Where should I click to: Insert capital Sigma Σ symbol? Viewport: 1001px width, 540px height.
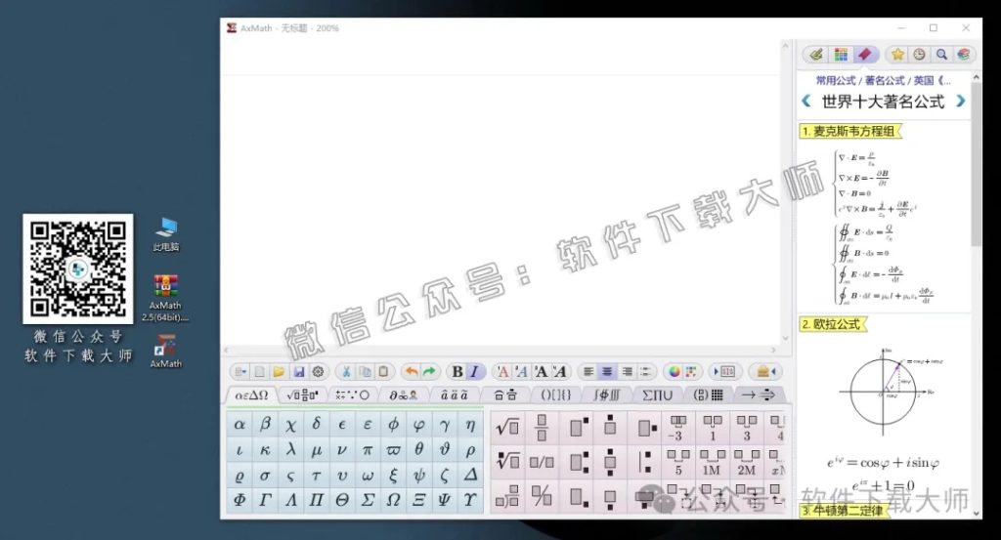(368, 501)
